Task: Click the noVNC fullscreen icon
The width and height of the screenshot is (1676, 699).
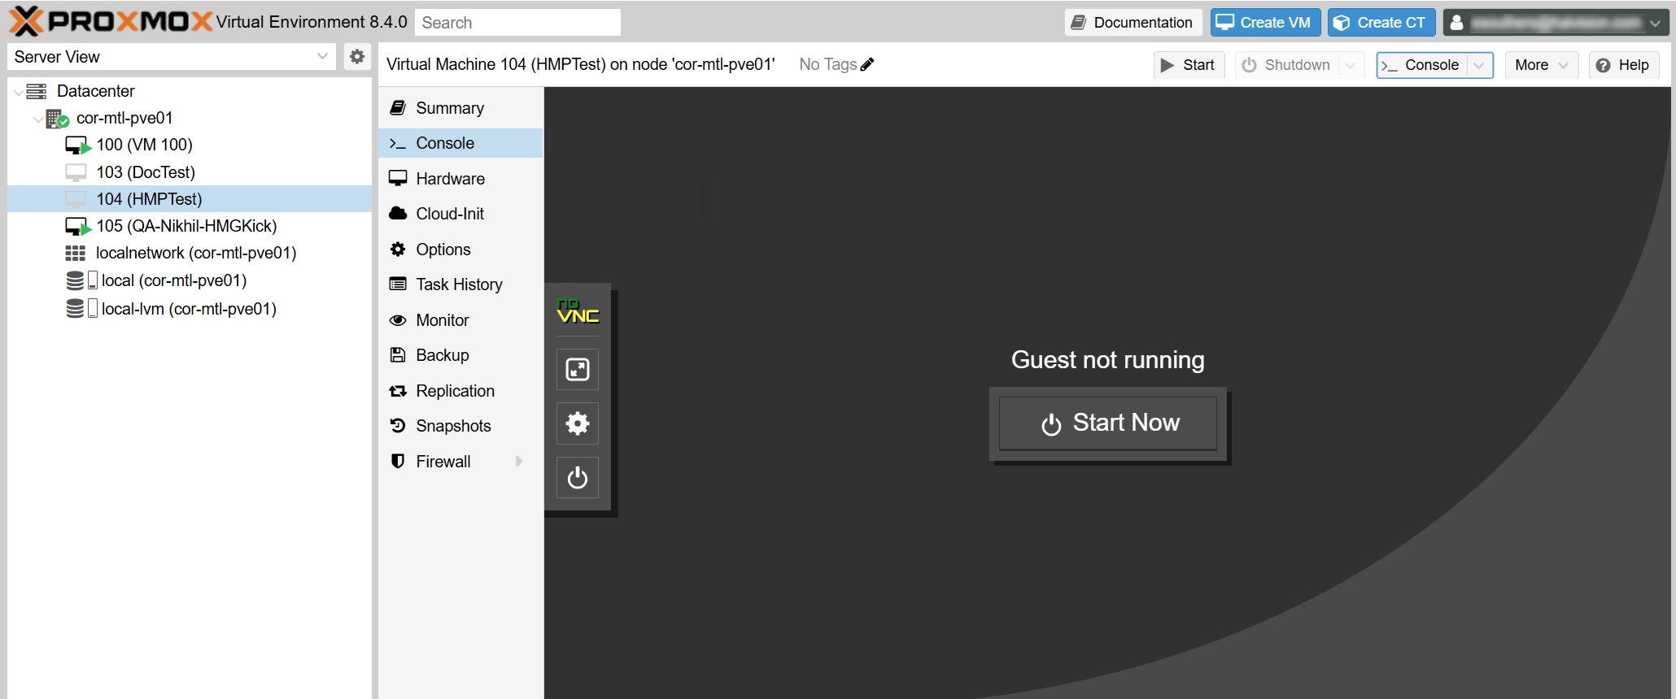Action: 577,370
